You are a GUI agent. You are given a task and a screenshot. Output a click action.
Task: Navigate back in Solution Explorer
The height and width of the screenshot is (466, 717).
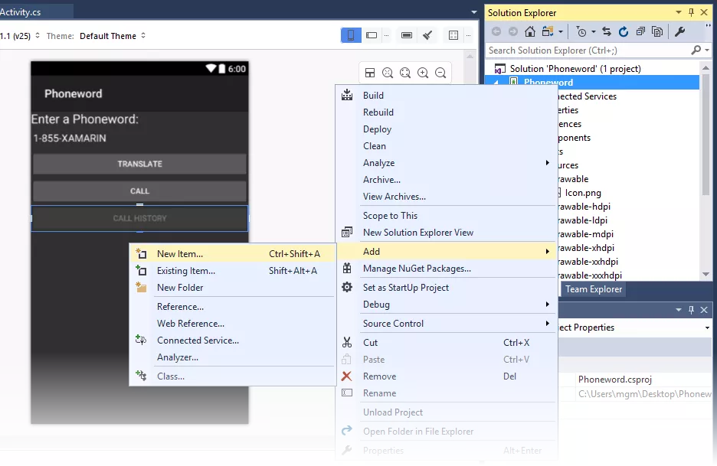point(496,31)
